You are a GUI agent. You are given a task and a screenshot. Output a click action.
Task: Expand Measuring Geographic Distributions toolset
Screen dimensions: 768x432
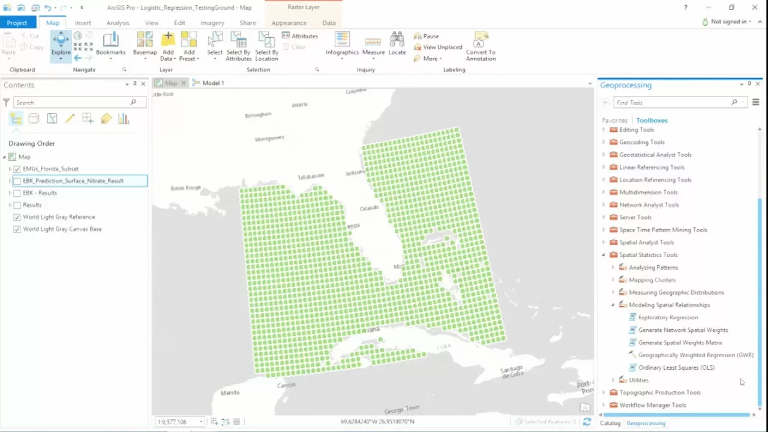coord(613,293)
